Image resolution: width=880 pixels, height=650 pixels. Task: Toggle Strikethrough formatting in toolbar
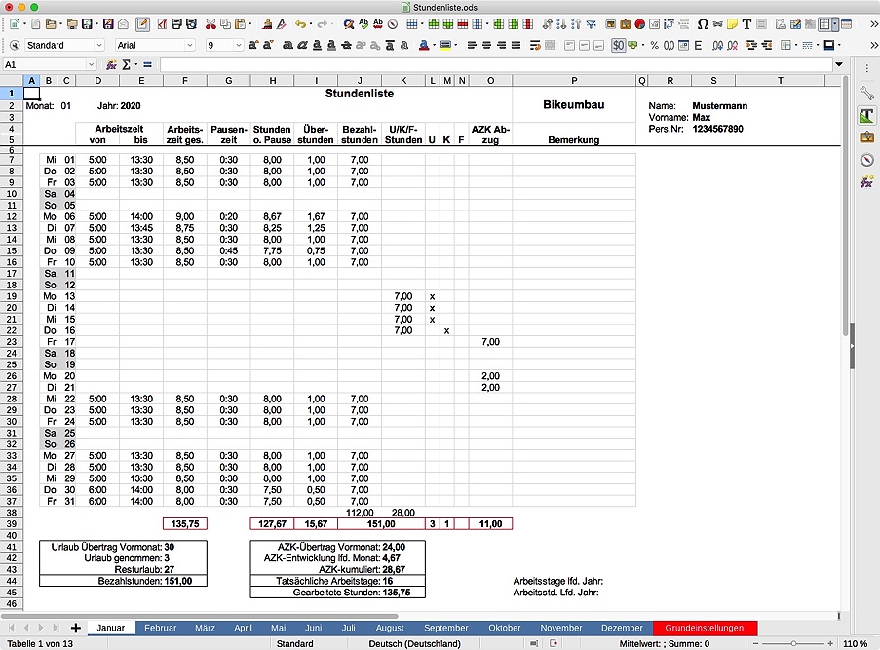click(346, 45)
